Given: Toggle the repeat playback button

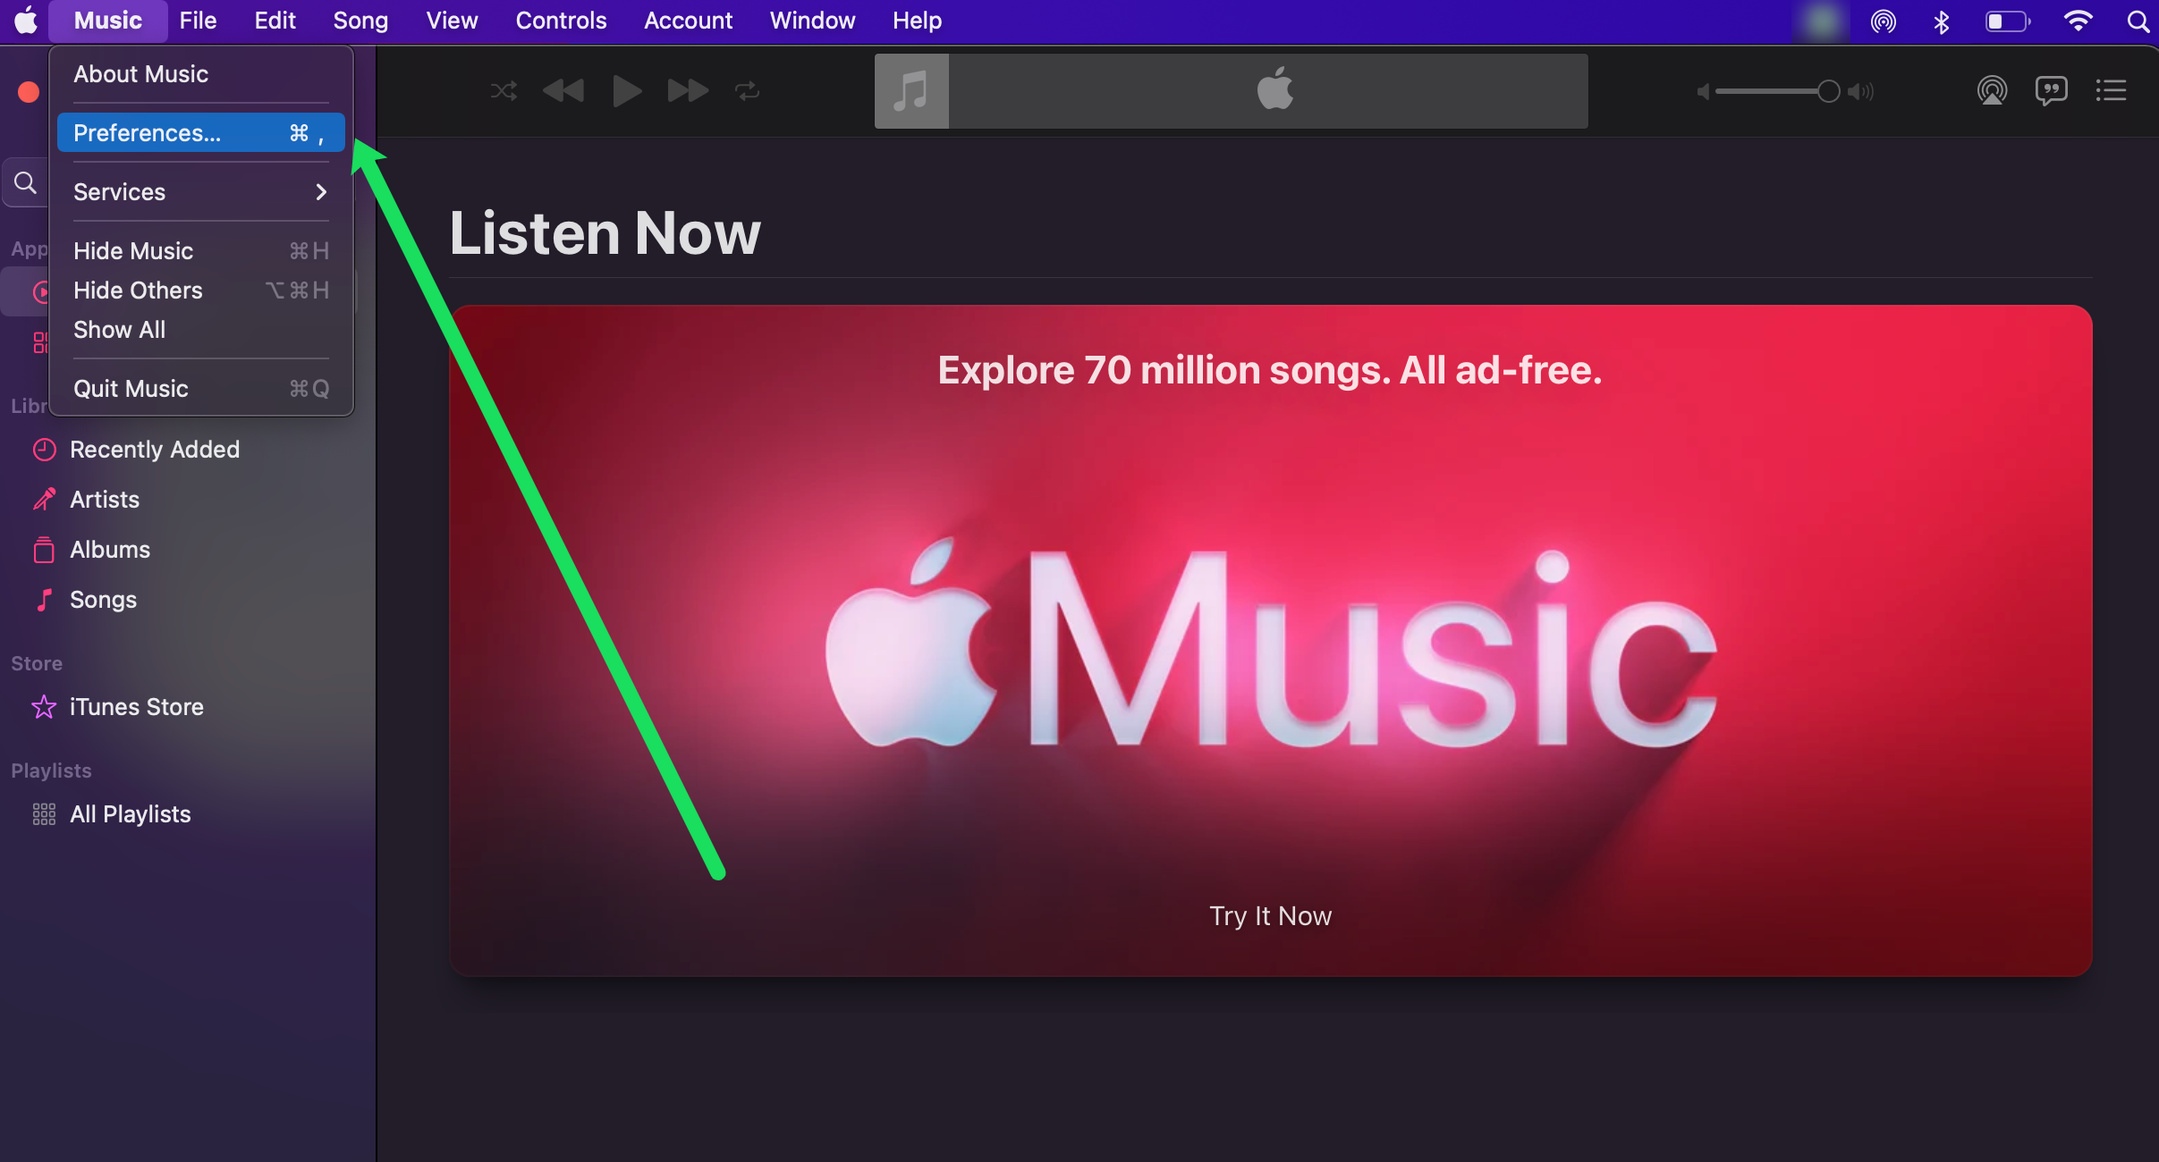Looking at the screenshot, I should [747, 91].
